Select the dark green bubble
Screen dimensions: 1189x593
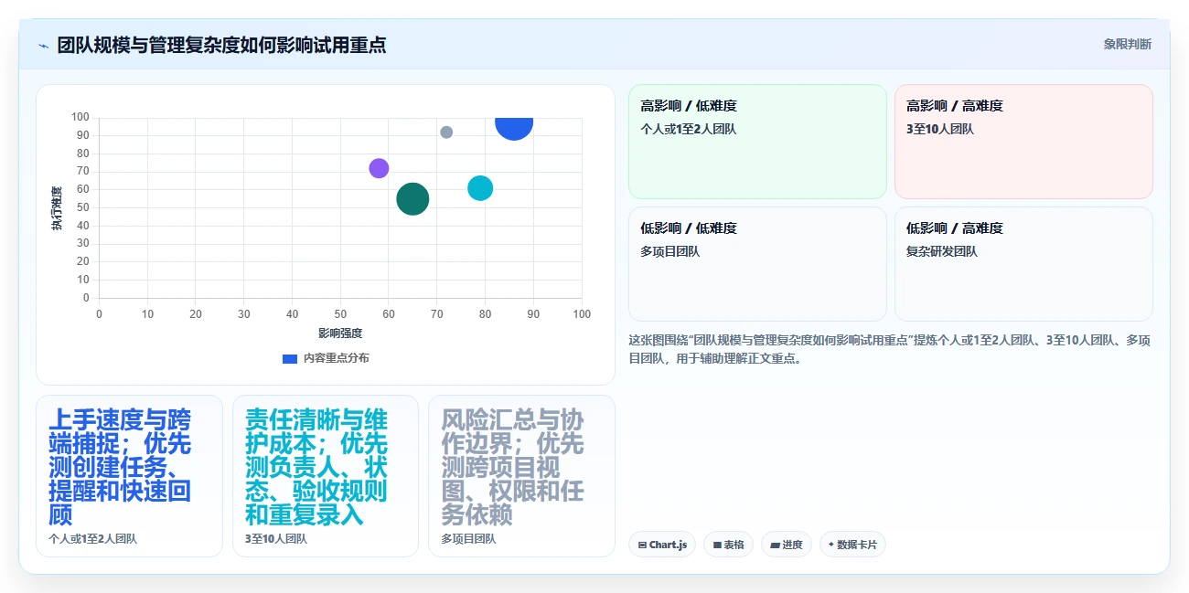coord(412,198)
